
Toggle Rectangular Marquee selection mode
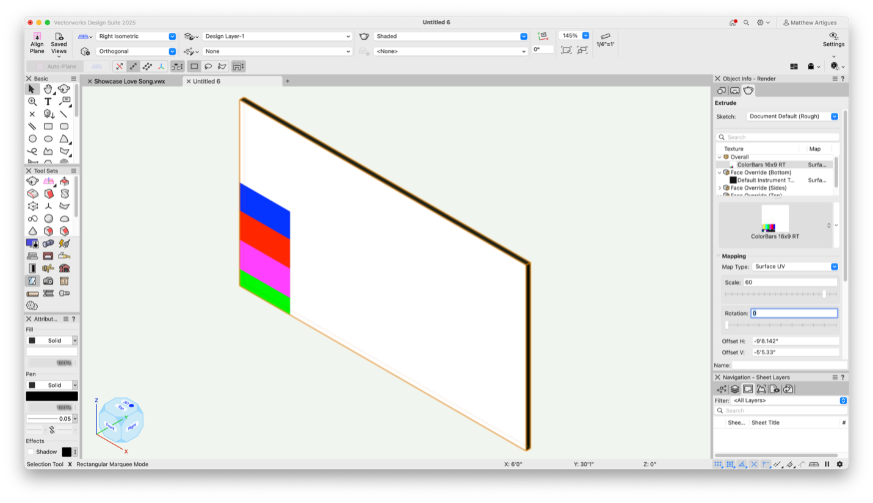tap(194, 66)
